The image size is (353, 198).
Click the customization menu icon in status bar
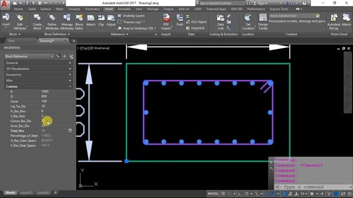[x=349, y=194]
